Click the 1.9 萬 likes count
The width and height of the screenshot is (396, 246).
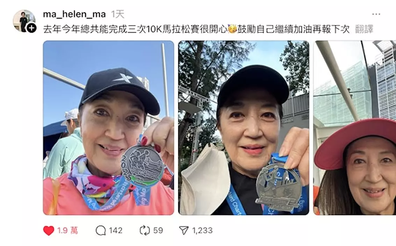[67, 230]
